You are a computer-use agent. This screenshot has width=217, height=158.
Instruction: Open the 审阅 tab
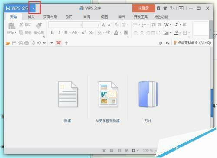[x=87, y=17]
